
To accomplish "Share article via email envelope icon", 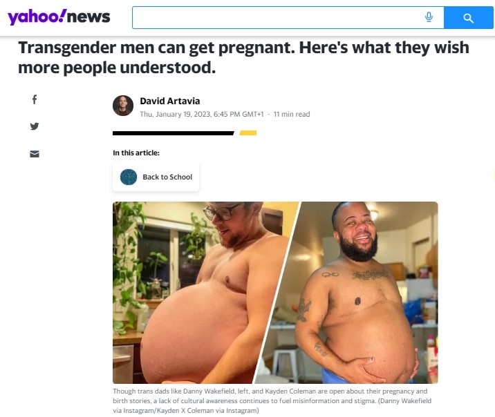I will coord(35,154).
